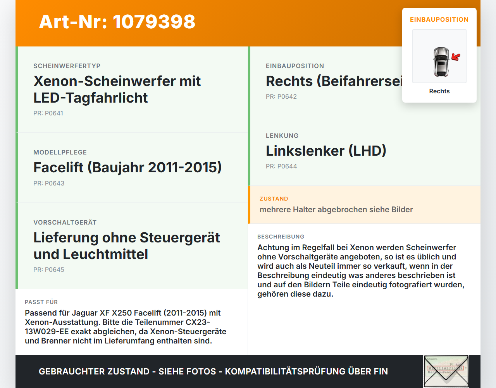Click the code "PR: P0642"
The image size is (496, 388).
[x=281, y=96]
